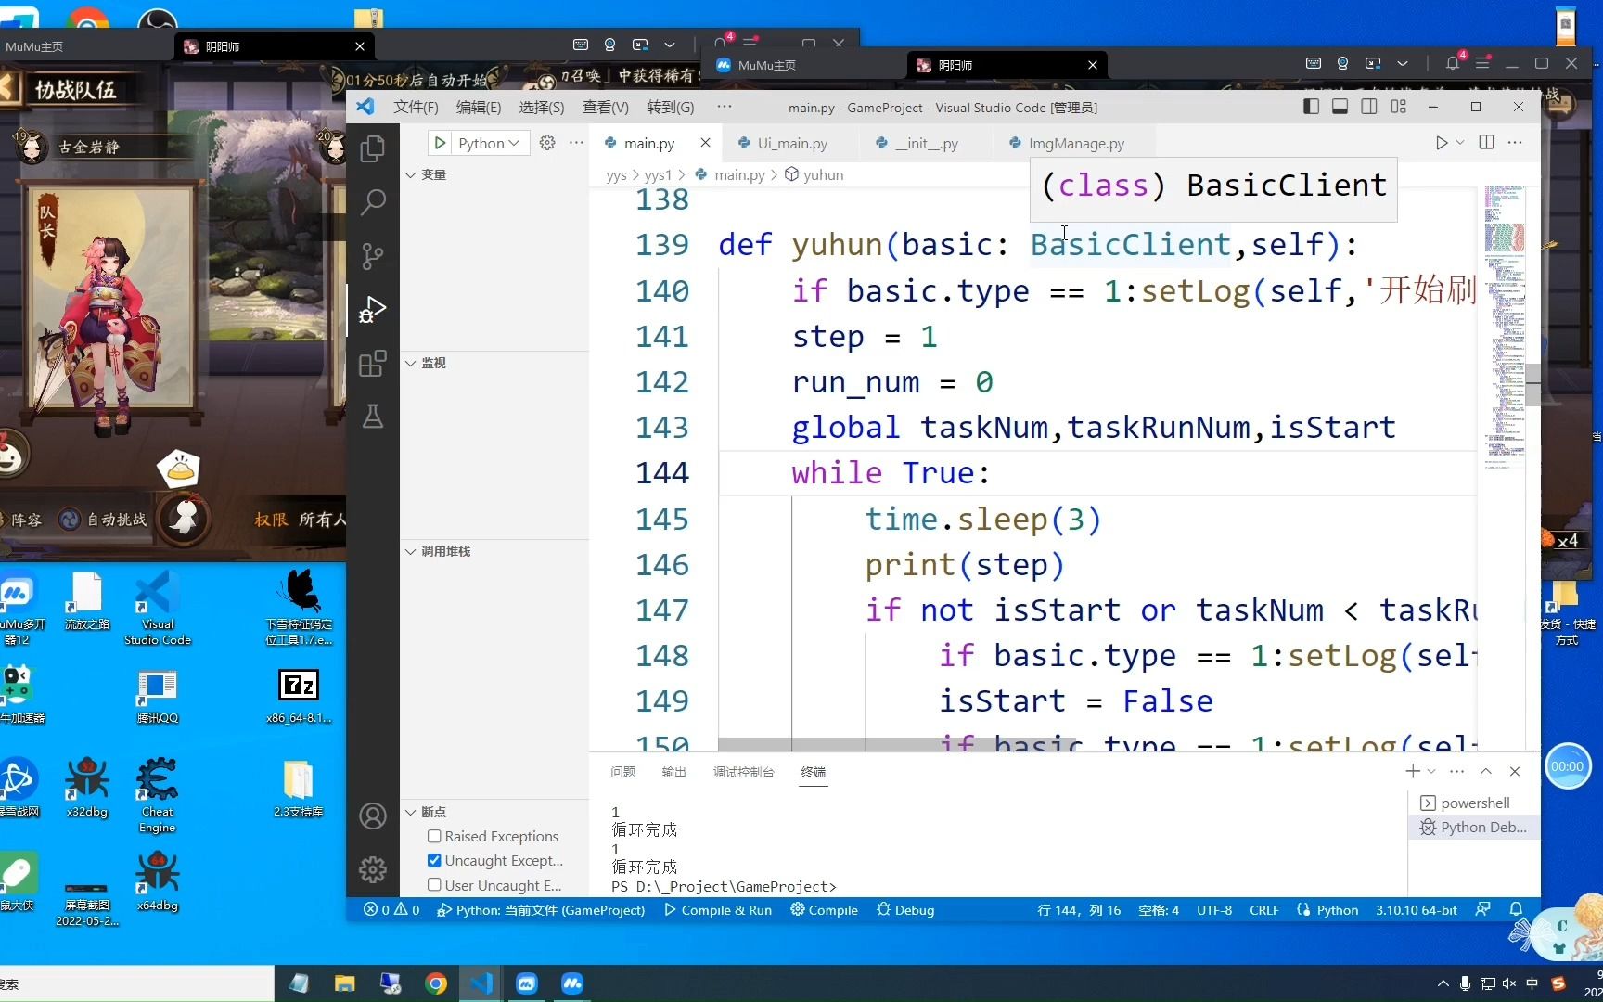The height and width of the screenshot is (1002, 1603).
Task: Collapse the 断点 breakpoints section
Action: point(410,811)
